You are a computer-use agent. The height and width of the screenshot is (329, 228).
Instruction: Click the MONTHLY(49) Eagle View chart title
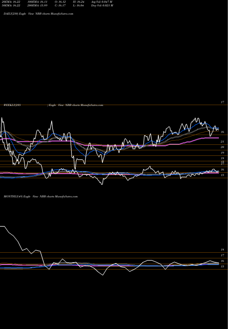tap(41, 196)
